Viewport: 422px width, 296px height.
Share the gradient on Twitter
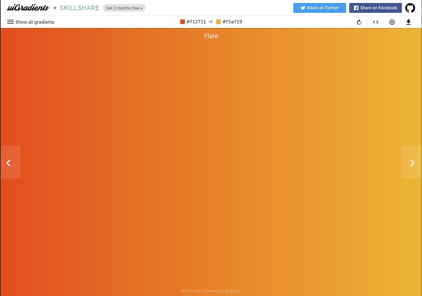319,8
